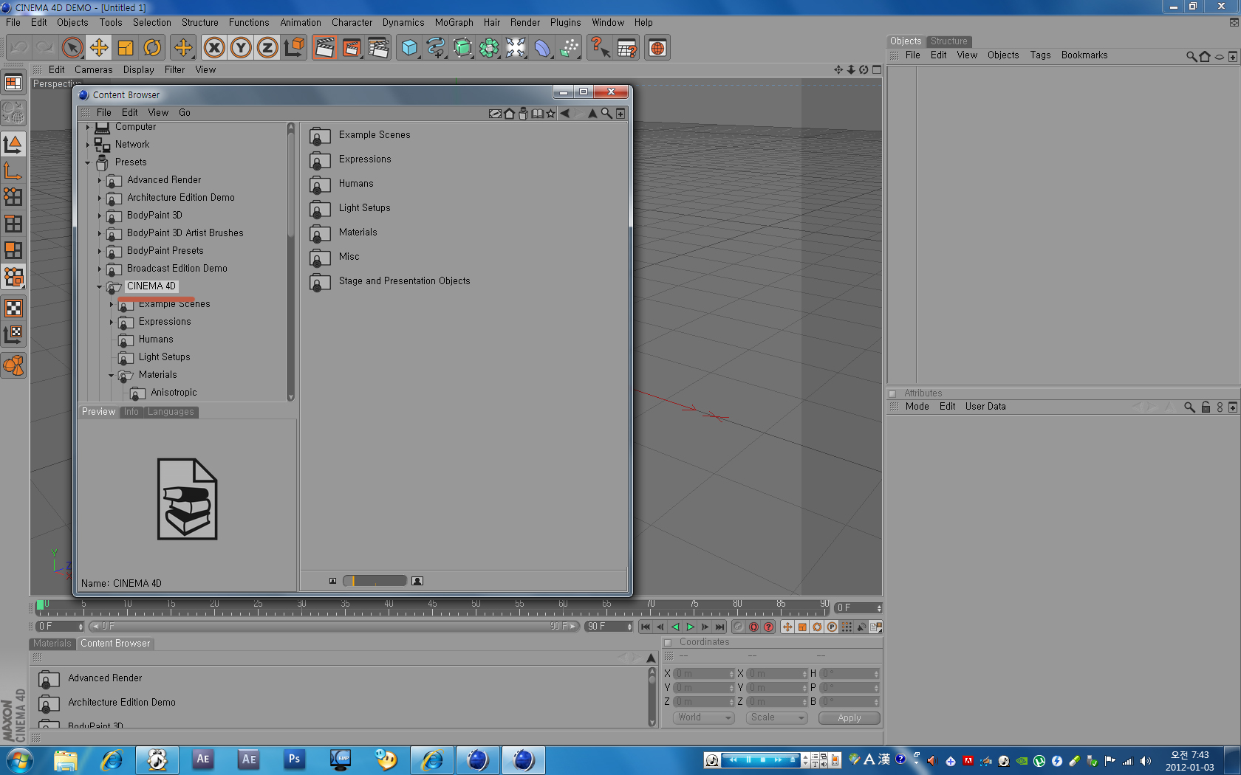This screenshot has width=1241, height=775.
Task: Toggle the parameter keyframe recording P icon
Action: pyautogui.click(x=832, y=627)
